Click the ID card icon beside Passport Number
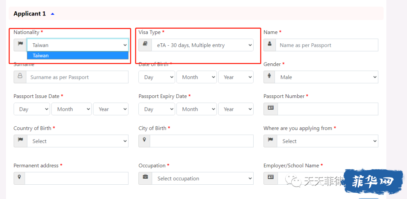This screenshot has width=407, height=199. pyautogui.click(x=271, y=108)
